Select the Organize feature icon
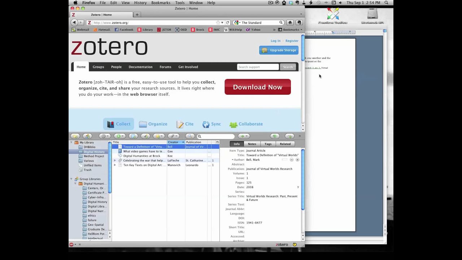 pyautogui.click(x=153, y=124)
